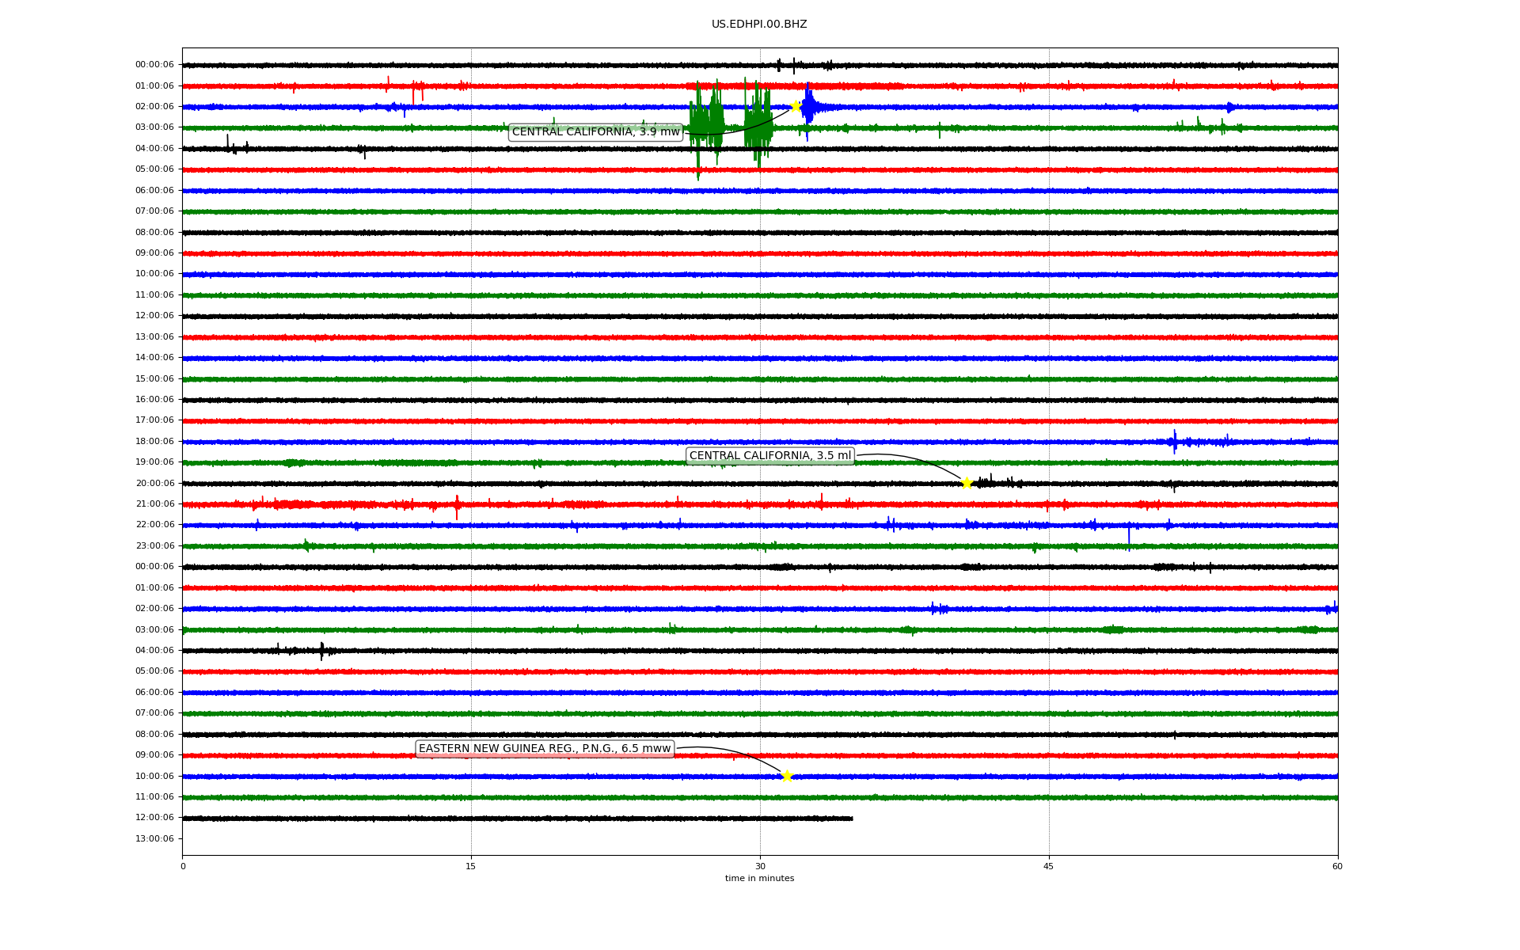Click the blue earthquake wave packet near star
The image size is (1520, 950).
(x=809, y=107)
